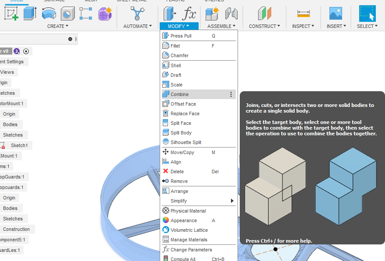Choose Move/Copy menu entry
Screen dimensions: 385x261
point(199,152)
